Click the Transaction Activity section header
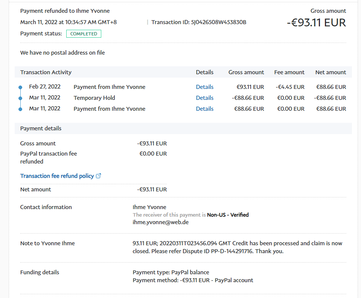Image resolution: width=361 pixels, height=298 pixels. point(46,72)
